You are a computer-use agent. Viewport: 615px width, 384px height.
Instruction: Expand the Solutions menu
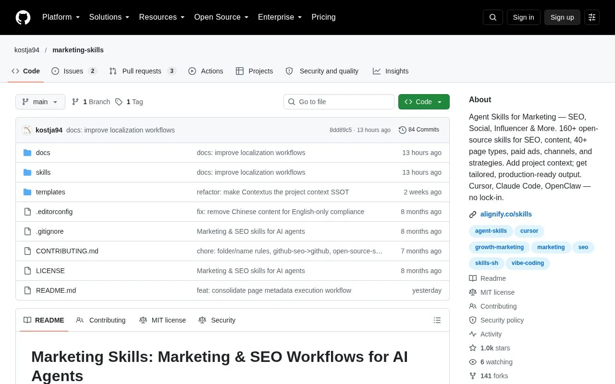click(x=110, y=17)
